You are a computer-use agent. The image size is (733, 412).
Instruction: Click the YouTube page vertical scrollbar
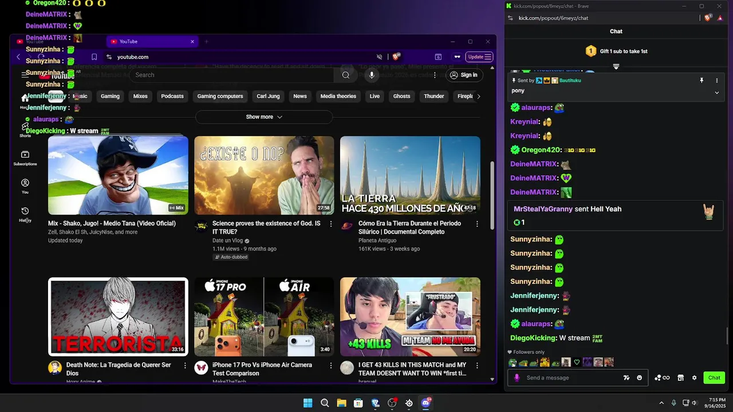[x=492, y=195]
